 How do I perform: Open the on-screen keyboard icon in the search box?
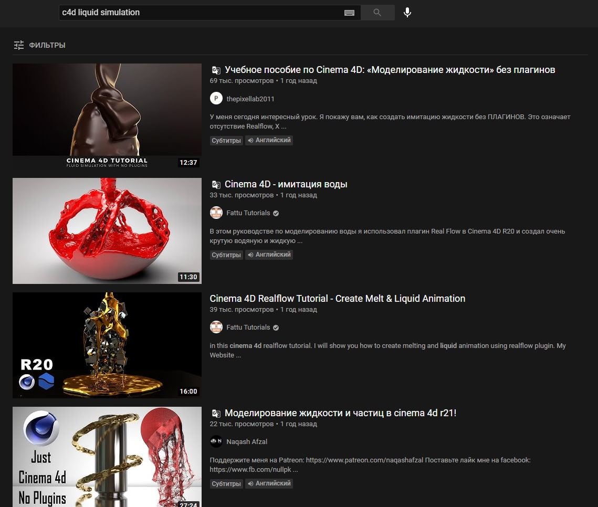click(349, 13)
